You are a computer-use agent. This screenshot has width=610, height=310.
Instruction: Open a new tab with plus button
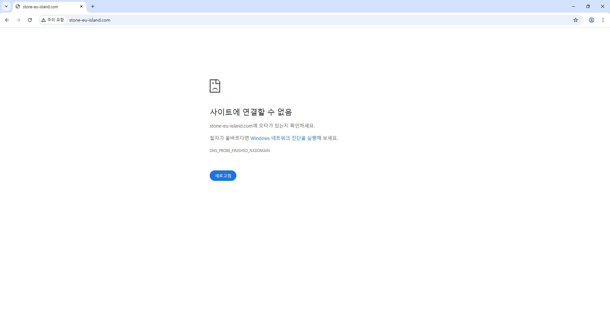click(93, 6)
